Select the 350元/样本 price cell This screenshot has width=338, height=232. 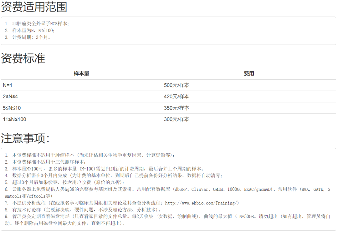[177, 108]
